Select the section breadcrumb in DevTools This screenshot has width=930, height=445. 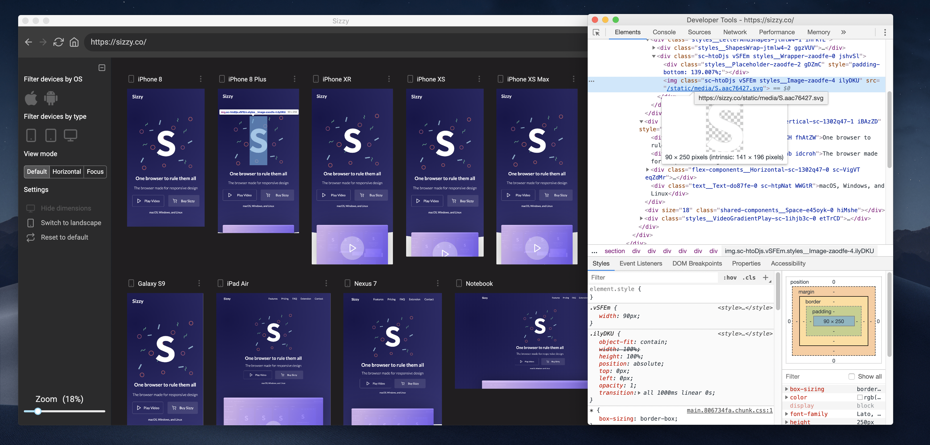pos(614,251)
